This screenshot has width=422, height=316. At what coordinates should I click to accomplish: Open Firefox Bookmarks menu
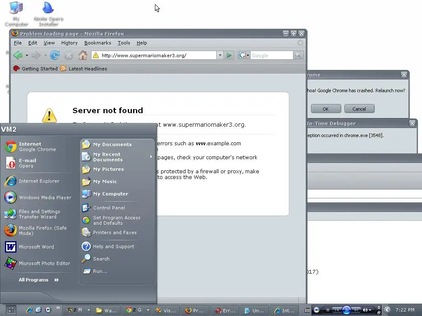pos(98,43)
